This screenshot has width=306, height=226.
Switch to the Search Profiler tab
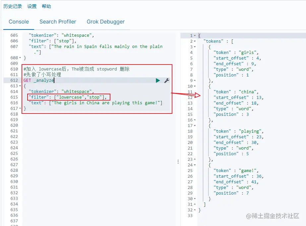58,22
